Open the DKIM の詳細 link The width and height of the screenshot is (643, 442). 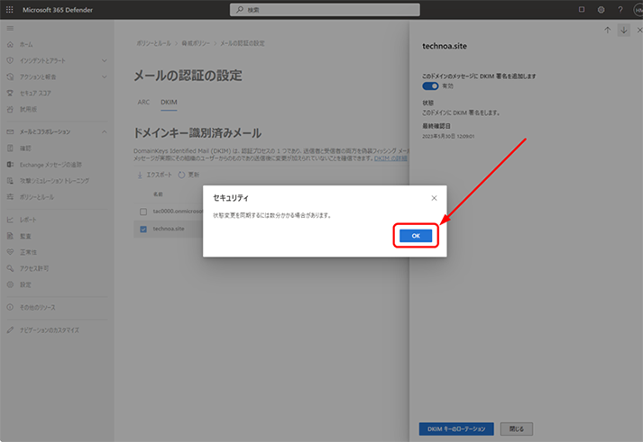click(x=390, y=158)
